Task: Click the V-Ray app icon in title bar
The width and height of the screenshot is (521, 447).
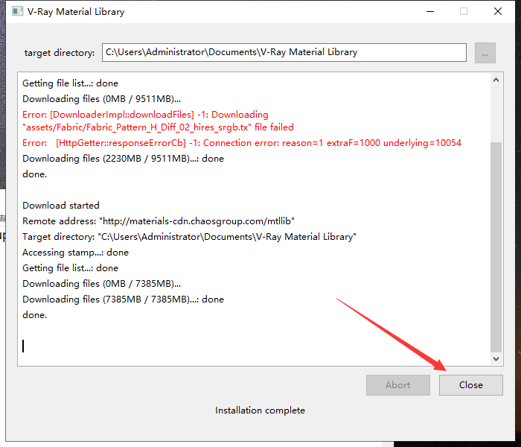Action: 16,12
